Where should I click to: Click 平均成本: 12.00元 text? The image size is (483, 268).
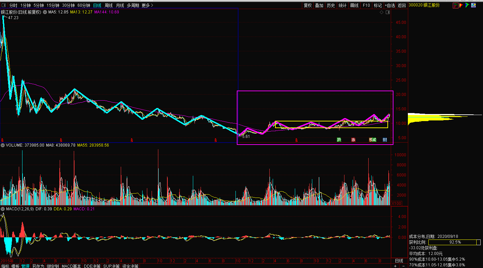tap(426, 254)
